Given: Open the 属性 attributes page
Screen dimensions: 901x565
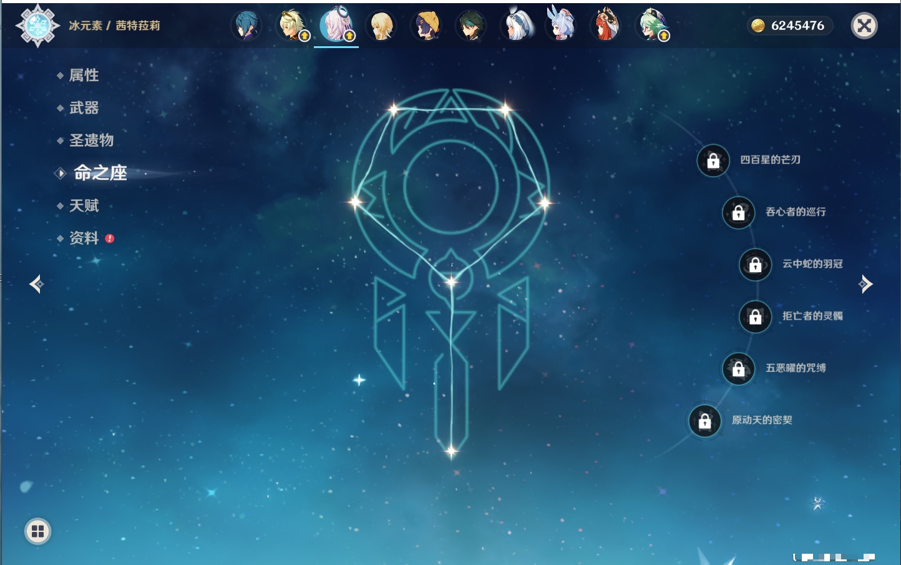Looking at the screenshot, I should click(84, 76).
